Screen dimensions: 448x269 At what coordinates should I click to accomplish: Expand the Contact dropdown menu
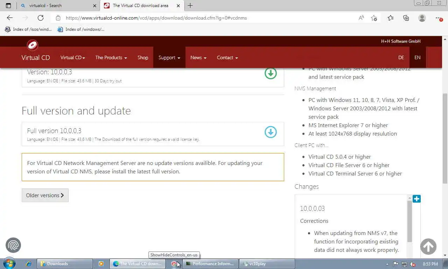[x=227, y=57]
